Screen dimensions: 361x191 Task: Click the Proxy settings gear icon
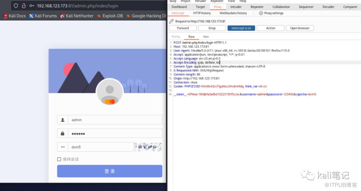tap(261, 13)
